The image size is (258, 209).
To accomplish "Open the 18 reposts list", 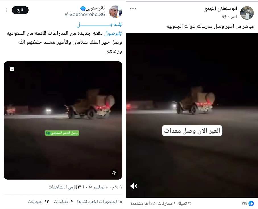I will (100, 202).
